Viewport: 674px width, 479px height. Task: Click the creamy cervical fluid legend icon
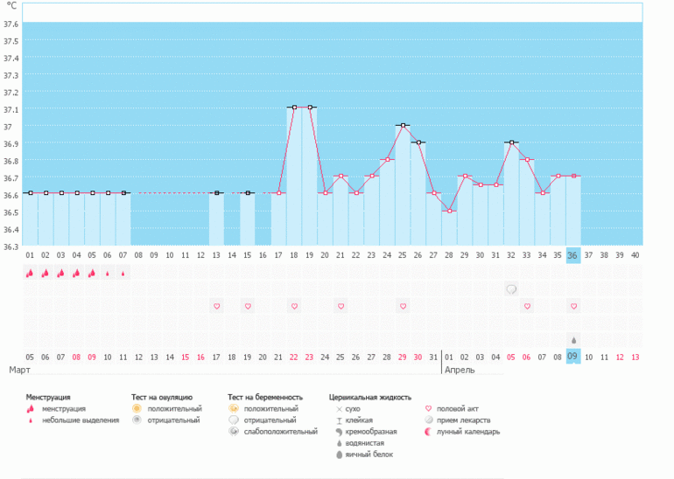(x=338, y=432)
